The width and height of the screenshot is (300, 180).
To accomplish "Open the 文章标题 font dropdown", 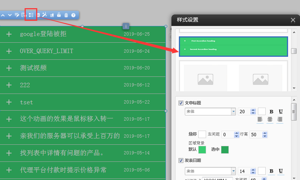I will click(x=234, y=111).
